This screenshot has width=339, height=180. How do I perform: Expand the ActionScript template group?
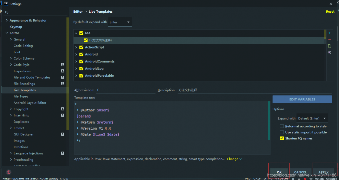coord(76,47)
